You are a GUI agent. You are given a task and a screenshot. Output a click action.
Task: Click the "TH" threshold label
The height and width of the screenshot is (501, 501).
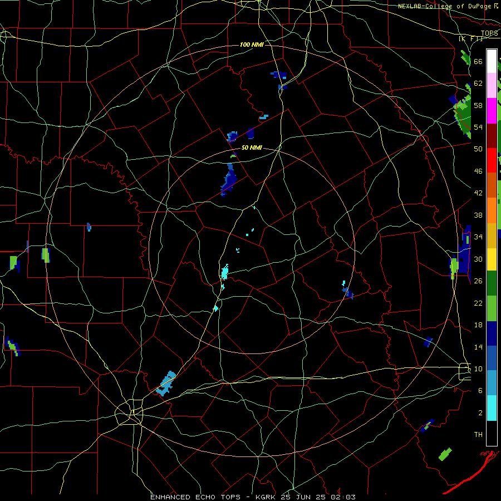(478, 435)
